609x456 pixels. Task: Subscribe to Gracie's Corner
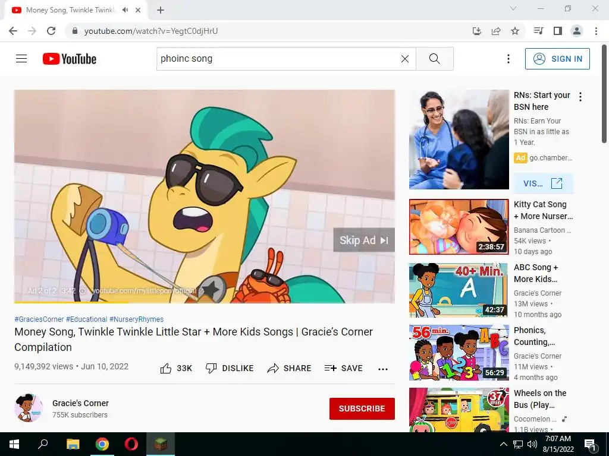tap(362, 408)
